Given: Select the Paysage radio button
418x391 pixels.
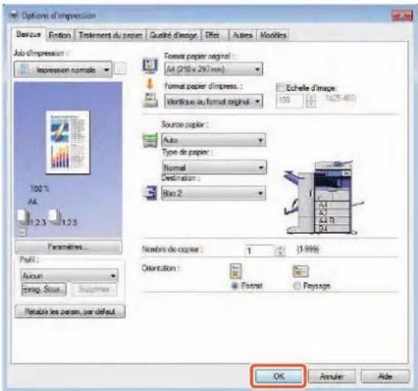Looking at the screenshot, I should point(297,286).
